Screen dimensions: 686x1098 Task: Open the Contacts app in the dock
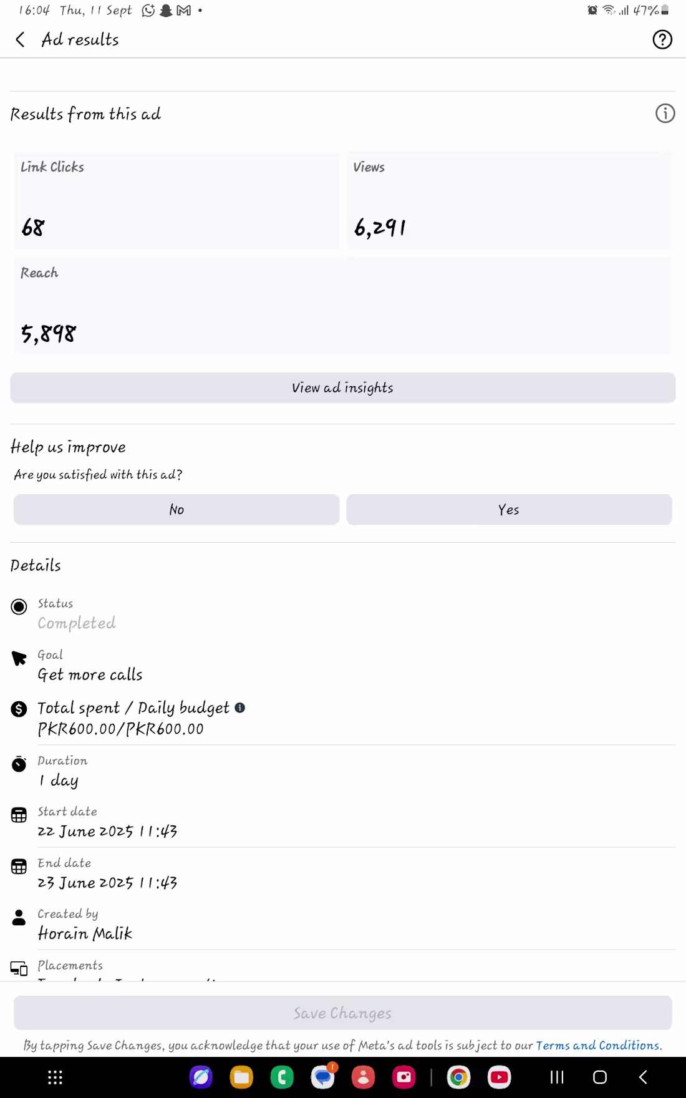pos(363,1077)
